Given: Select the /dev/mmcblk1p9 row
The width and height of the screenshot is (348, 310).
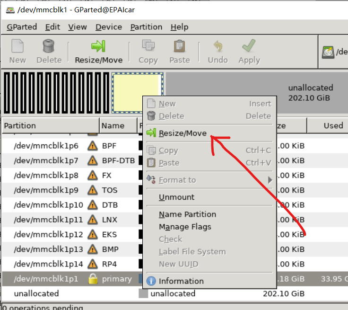Looking at the screenshot, I should (x=71, y=190).
